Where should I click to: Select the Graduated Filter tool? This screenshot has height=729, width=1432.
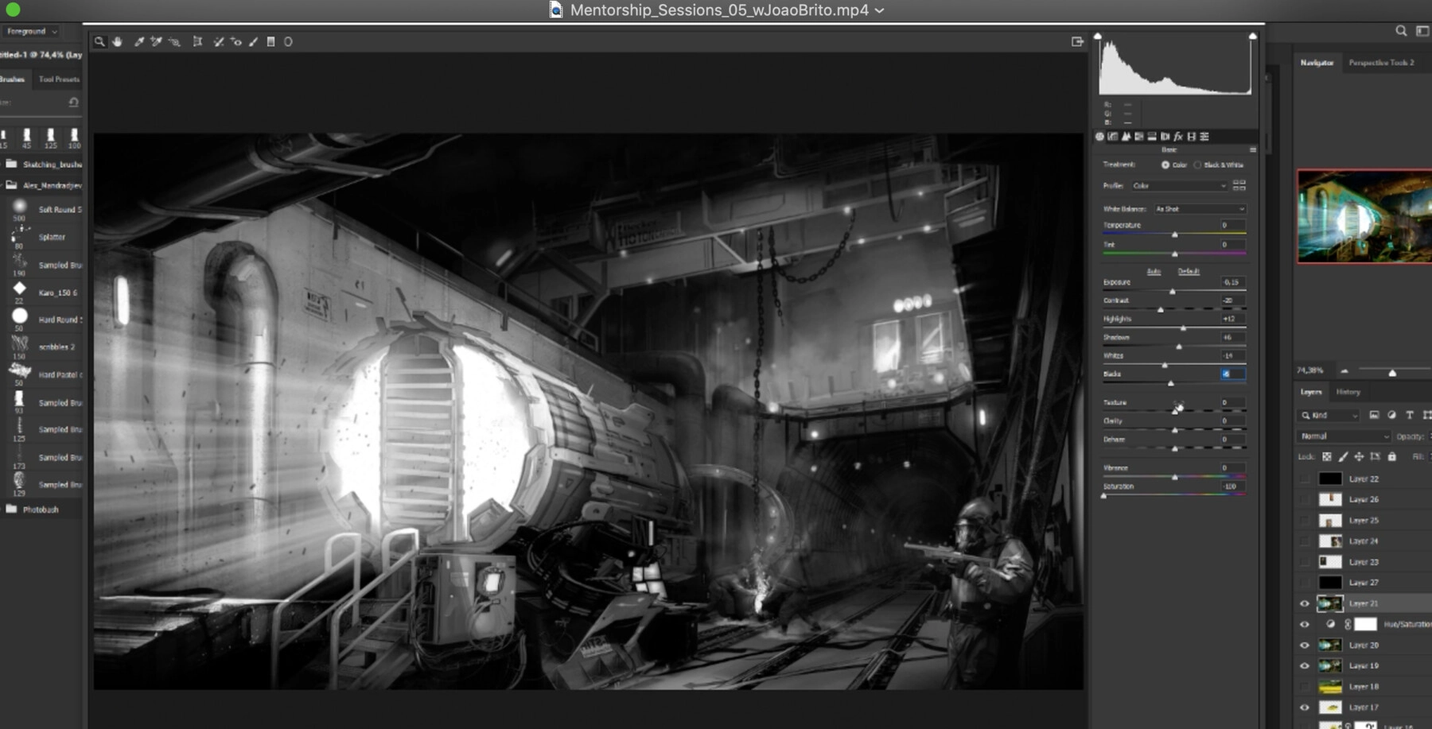[x=270, y=42]
